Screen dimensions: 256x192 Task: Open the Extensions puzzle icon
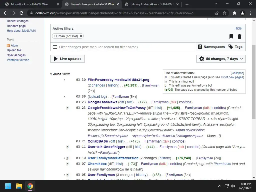point(234,13)
